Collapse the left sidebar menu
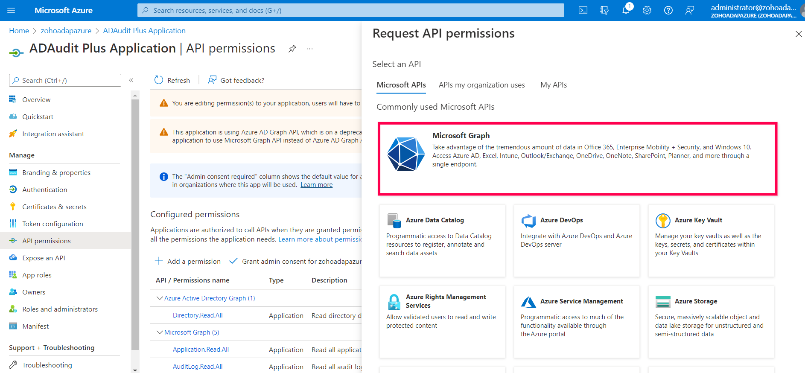 (x=131, y=80)
